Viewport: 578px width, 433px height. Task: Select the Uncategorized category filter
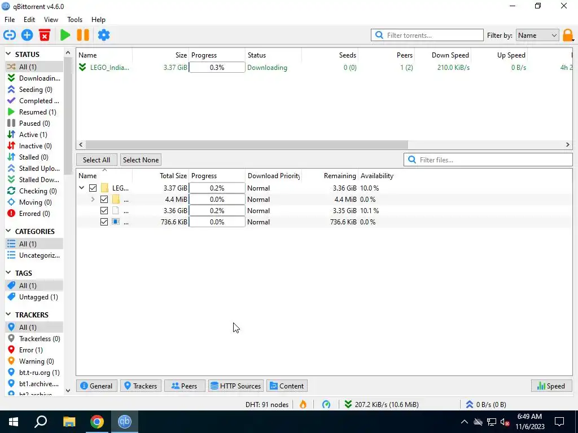coord(34,255)
